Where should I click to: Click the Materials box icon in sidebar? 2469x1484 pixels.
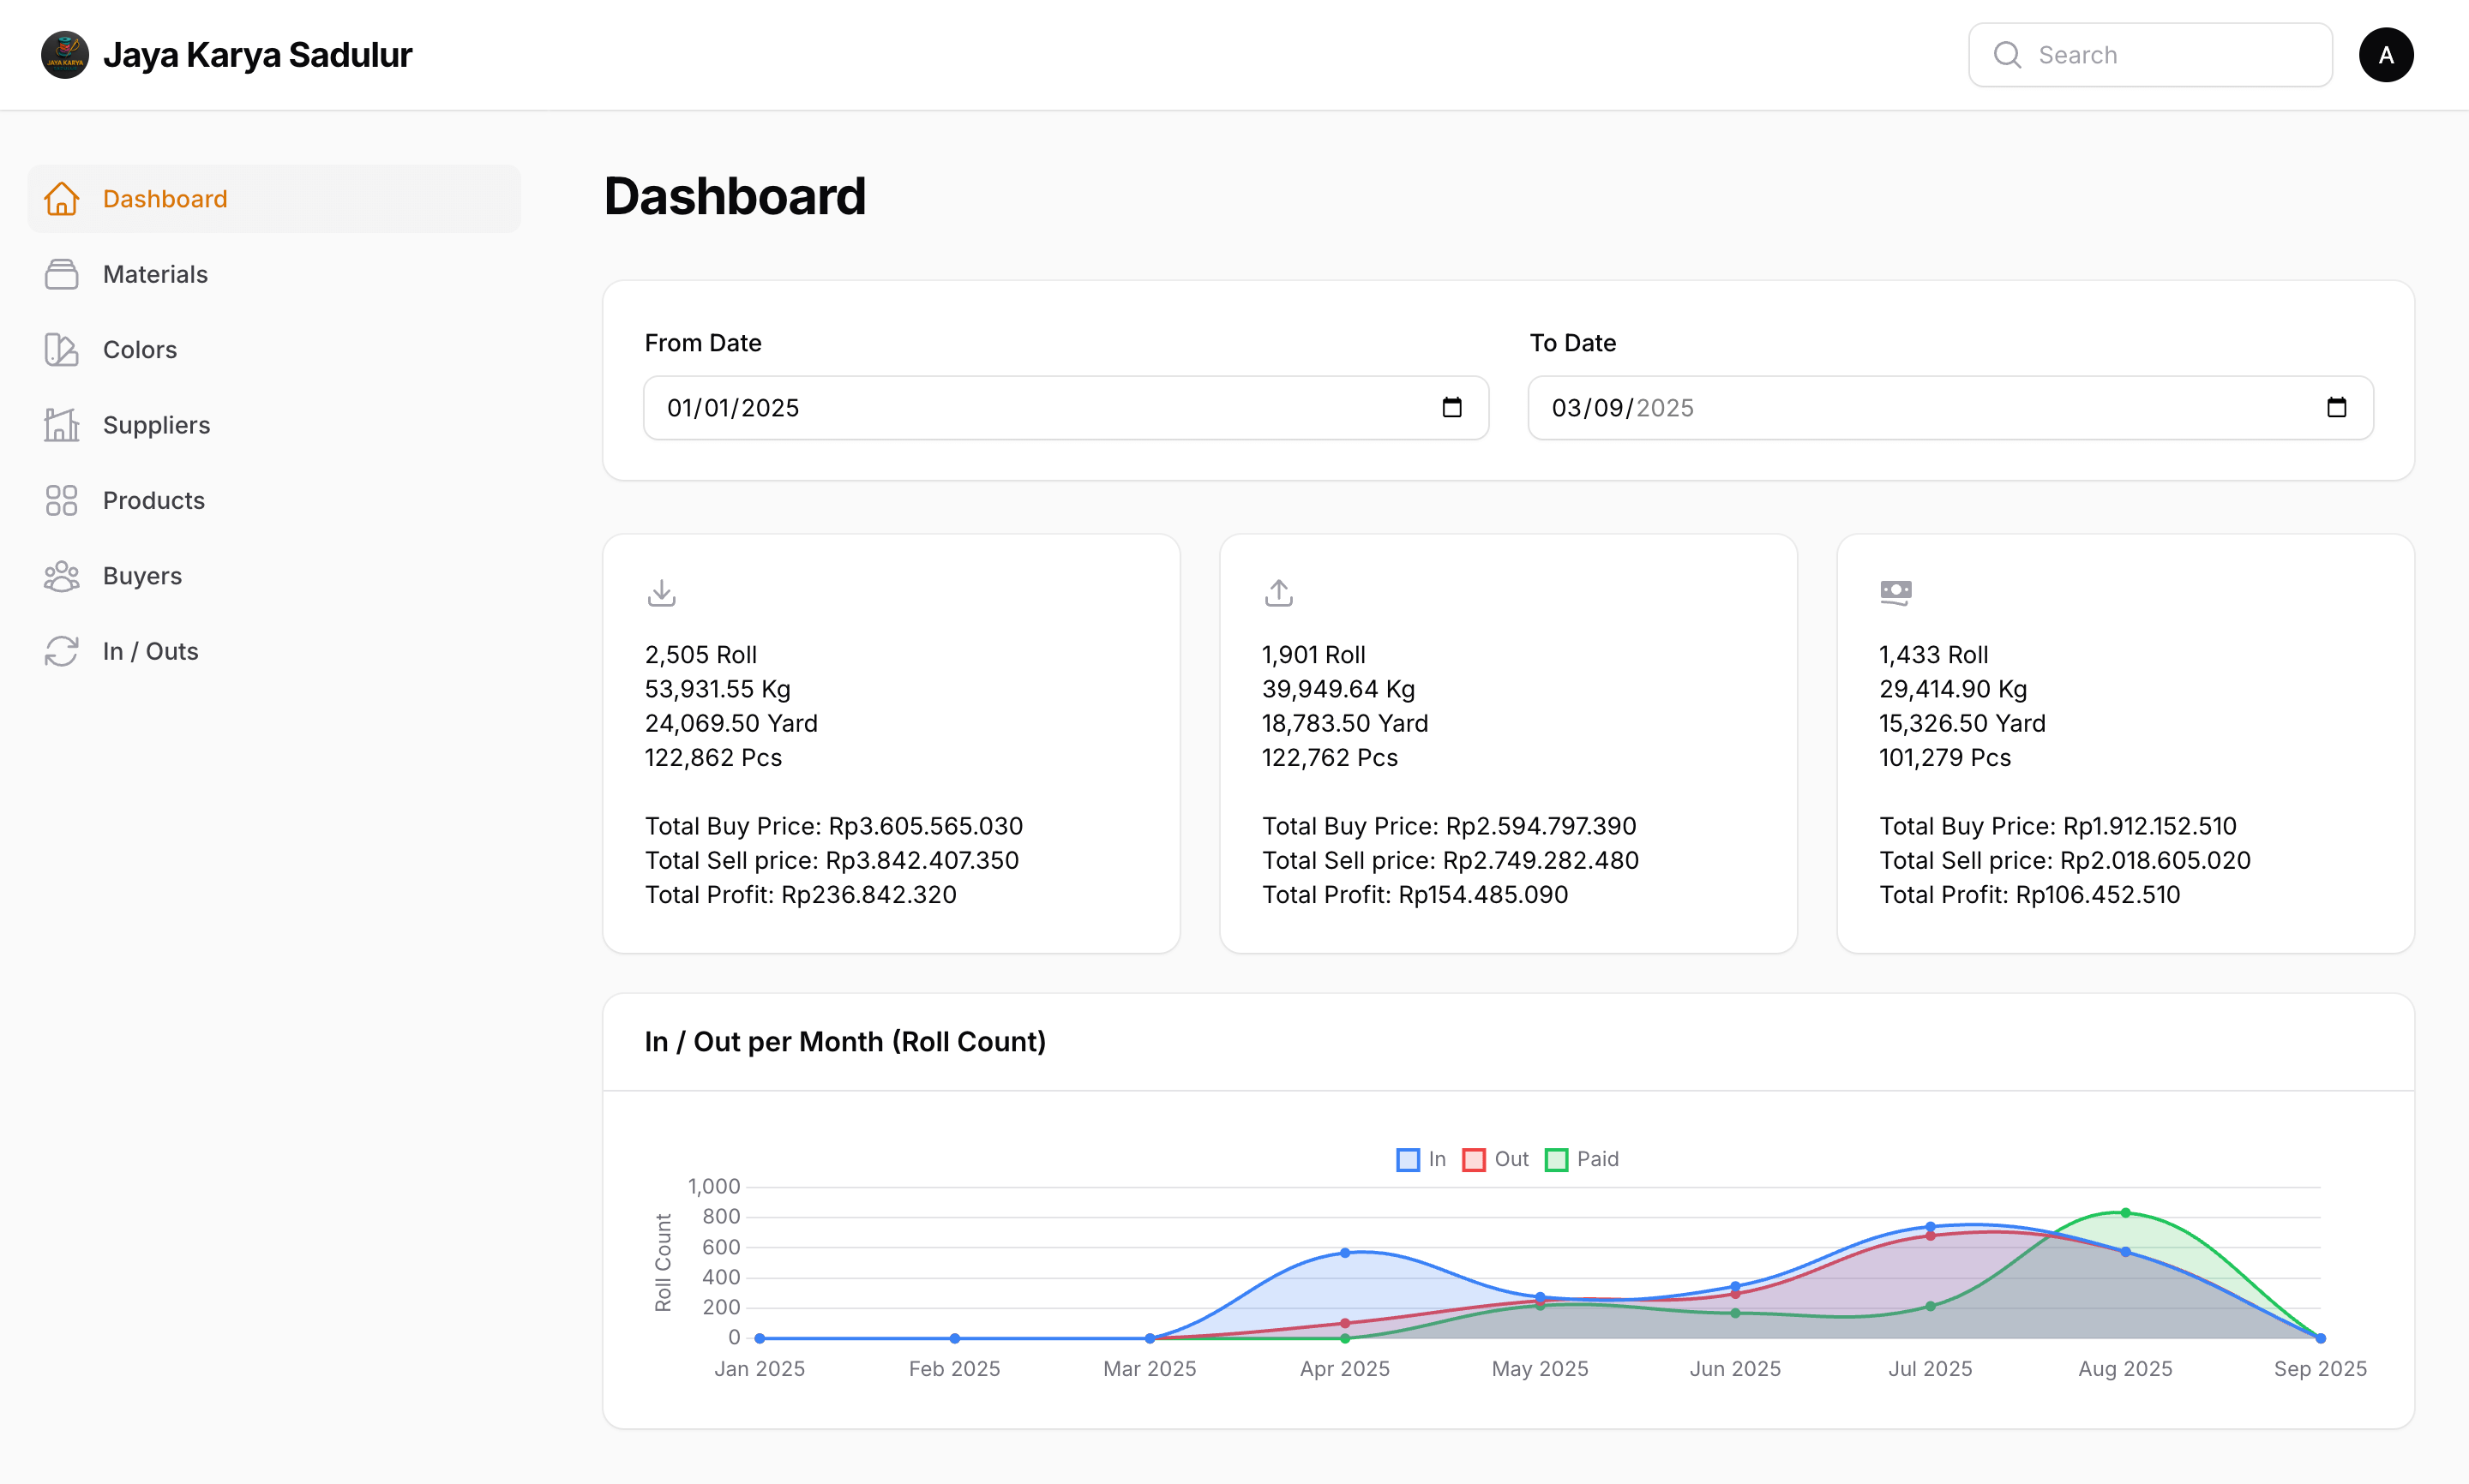62,274
